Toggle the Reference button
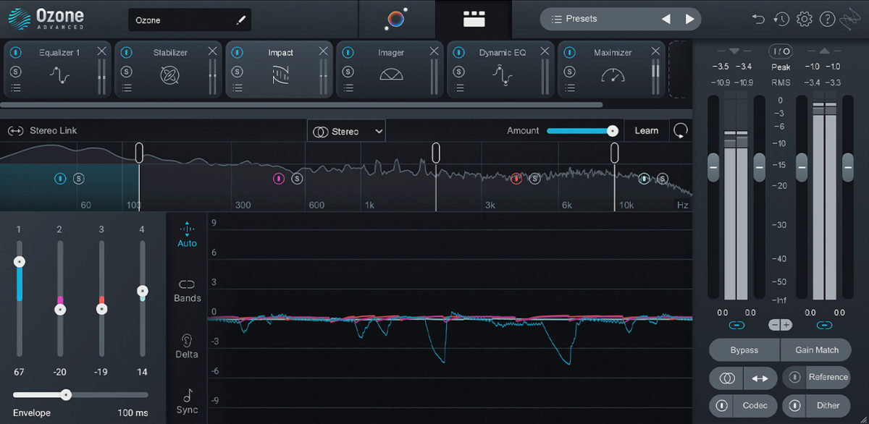Image resolution: width=869 pixels, height=424 pixels. (817, 378)
